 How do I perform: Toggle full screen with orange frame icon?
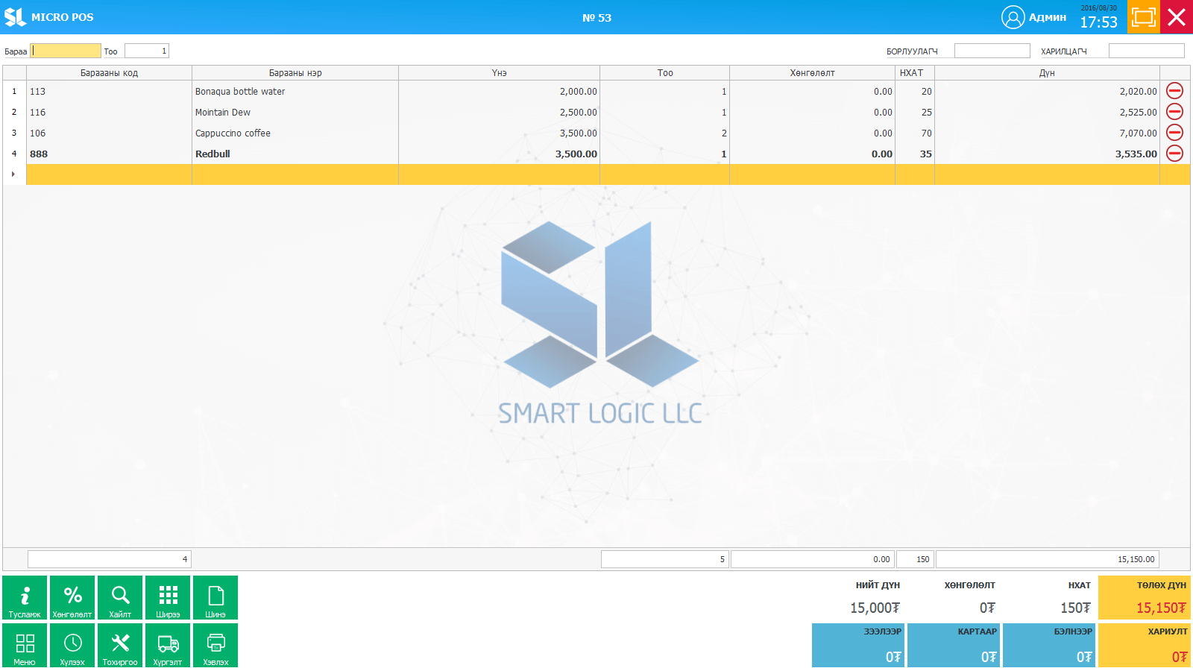tap(1144, 17)
